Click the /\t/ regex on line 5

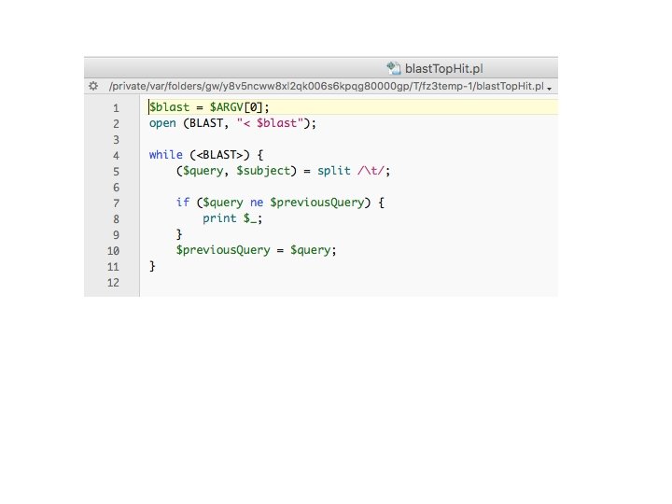click(371, 171)
